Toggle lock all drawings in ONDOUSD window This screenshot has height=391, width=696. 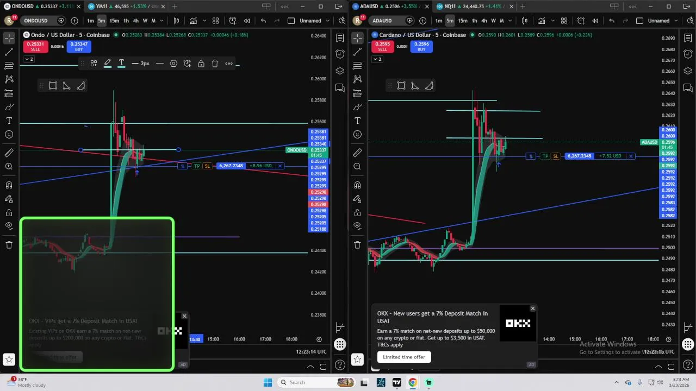[9, 213]
